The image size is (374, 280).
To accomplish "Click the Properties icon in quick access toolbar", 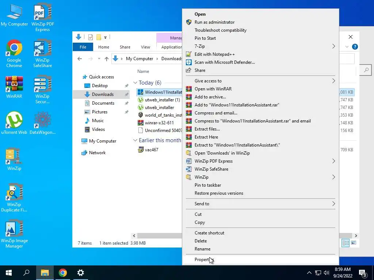I will (x=91, y=37).
